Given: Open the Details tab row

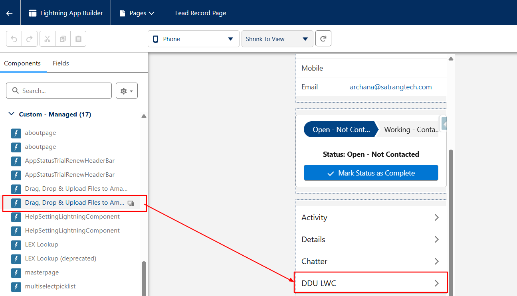Looking at the screenshot, I should click(x=371, y=239).
